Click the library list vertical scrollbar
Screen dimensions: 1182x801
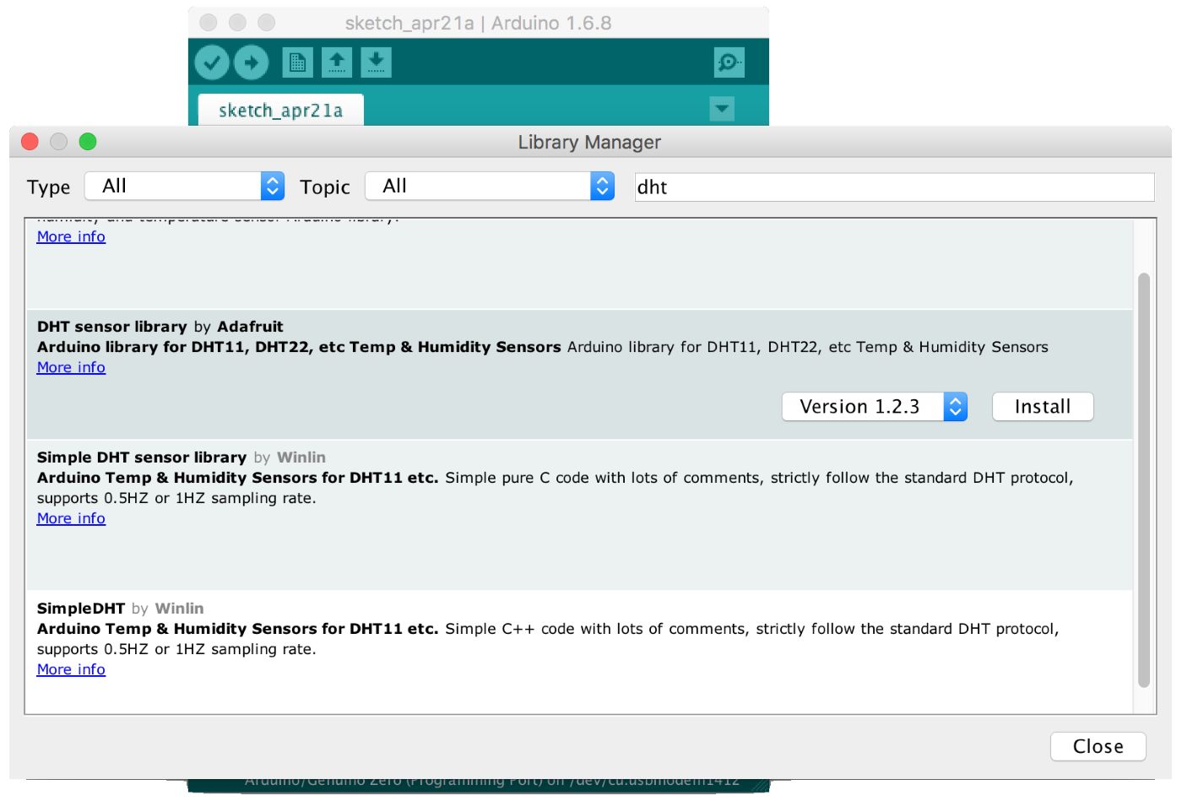tap(1144, 479)
